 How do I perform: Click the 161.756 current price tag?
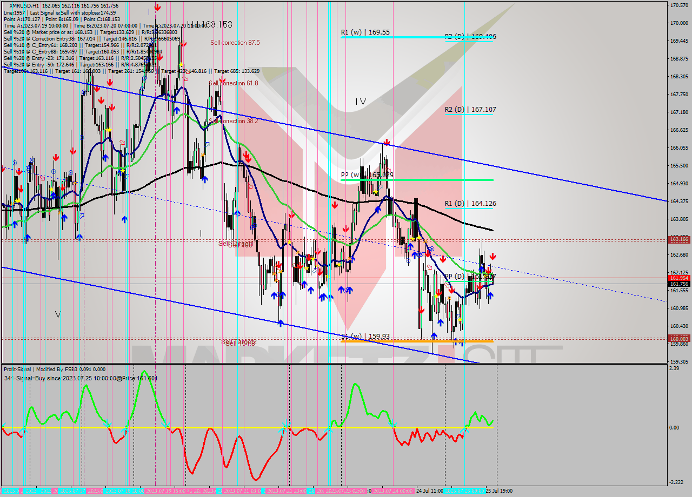678,284
